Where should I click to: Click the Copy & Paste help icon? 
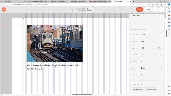click(x=142, y=84)
